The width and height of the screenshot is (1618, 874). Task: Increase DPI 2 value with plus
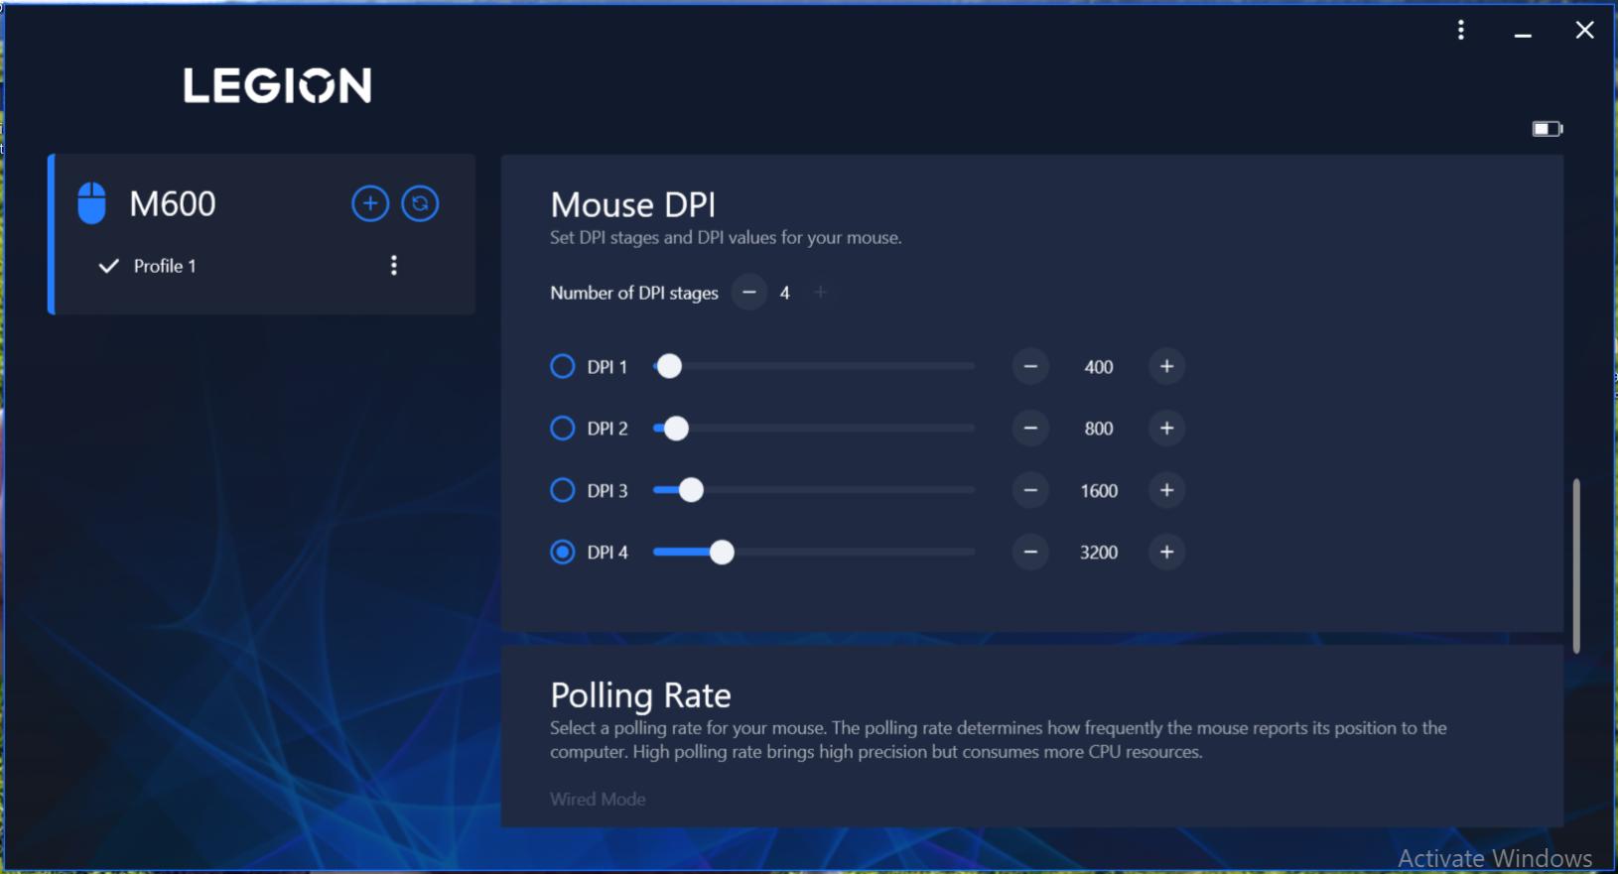(1166, 429)
